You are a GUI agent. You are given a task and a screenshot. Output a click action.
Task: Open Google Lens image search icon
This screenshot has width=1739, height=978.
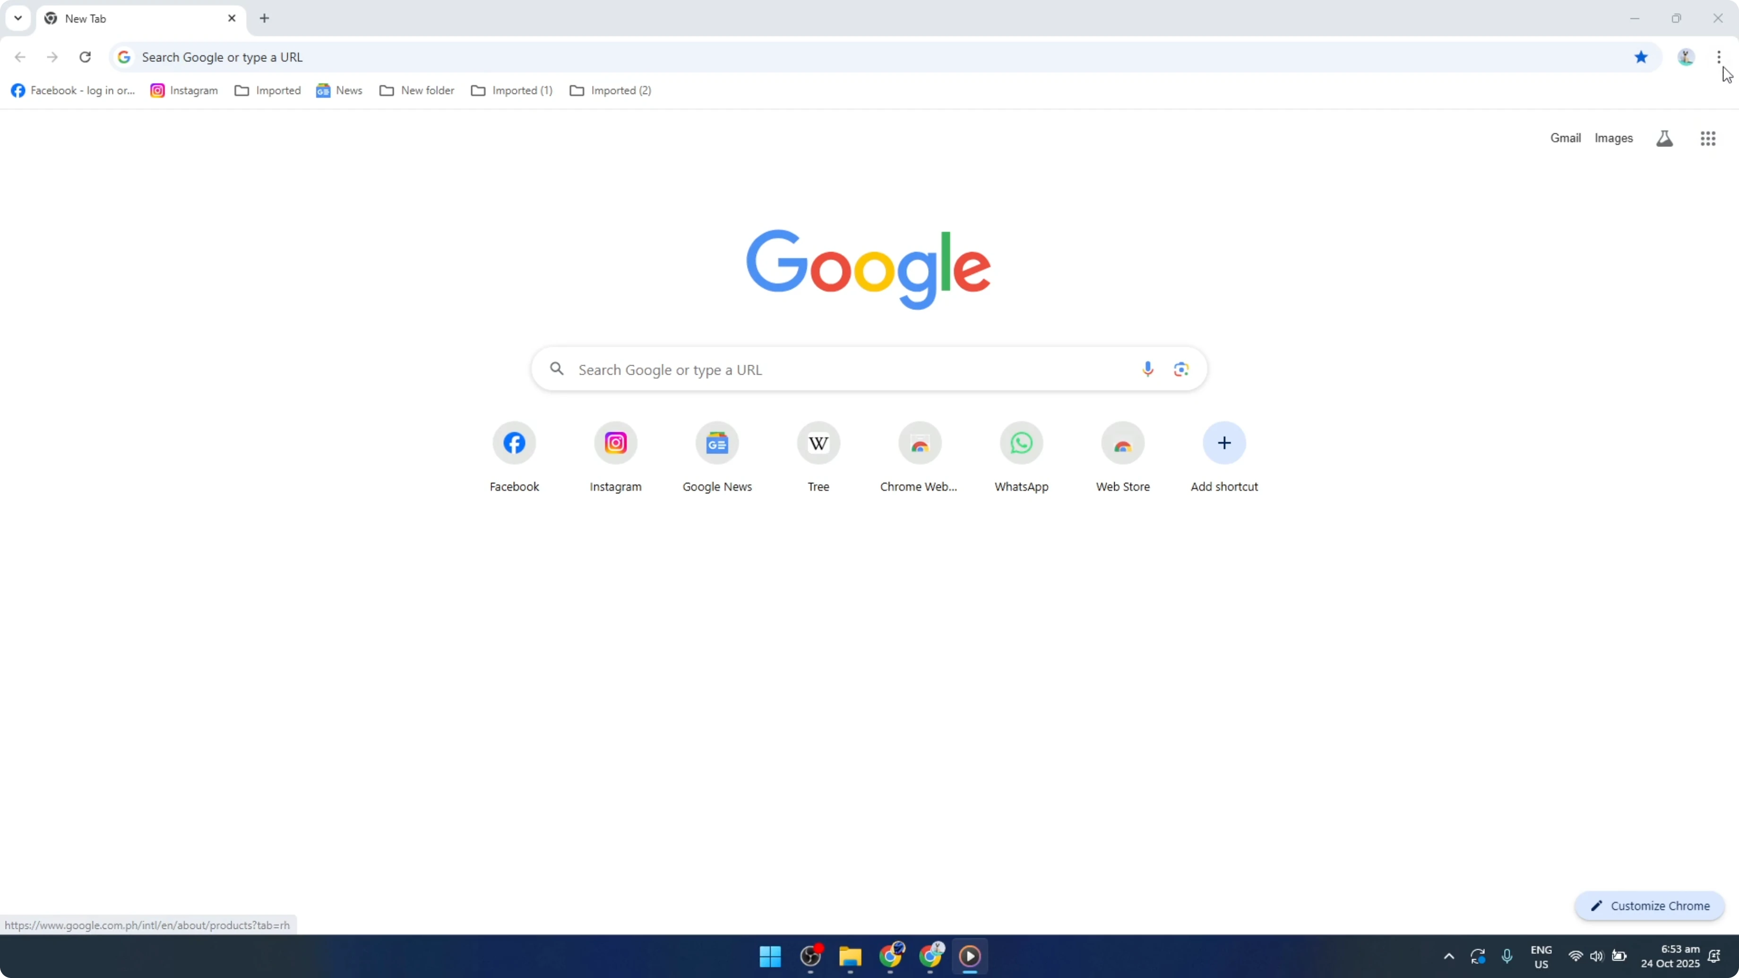click(1181, 369)
